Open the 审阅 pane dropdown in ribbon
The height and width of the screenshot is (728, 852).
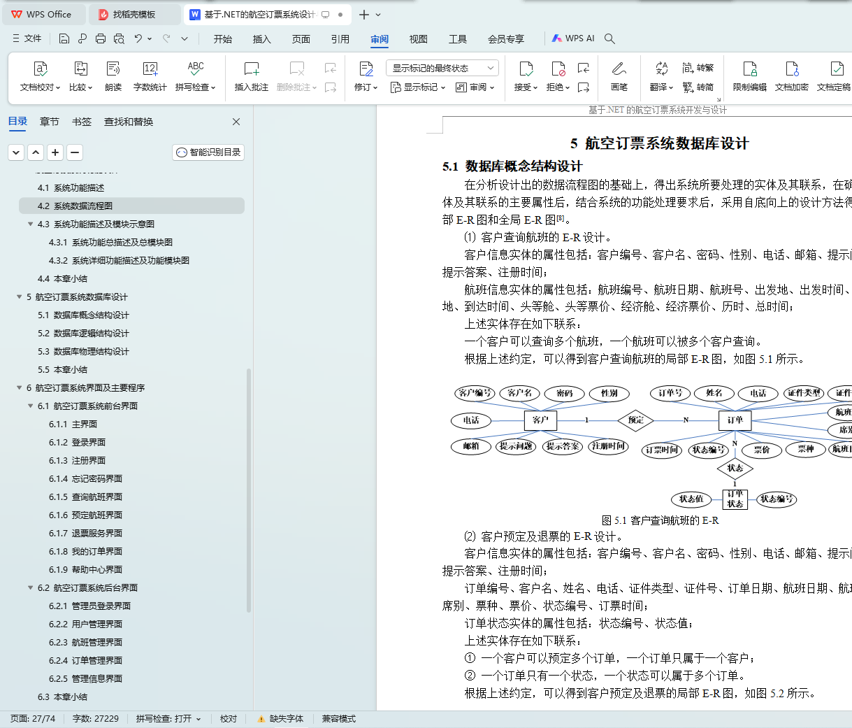pos(475,87)
